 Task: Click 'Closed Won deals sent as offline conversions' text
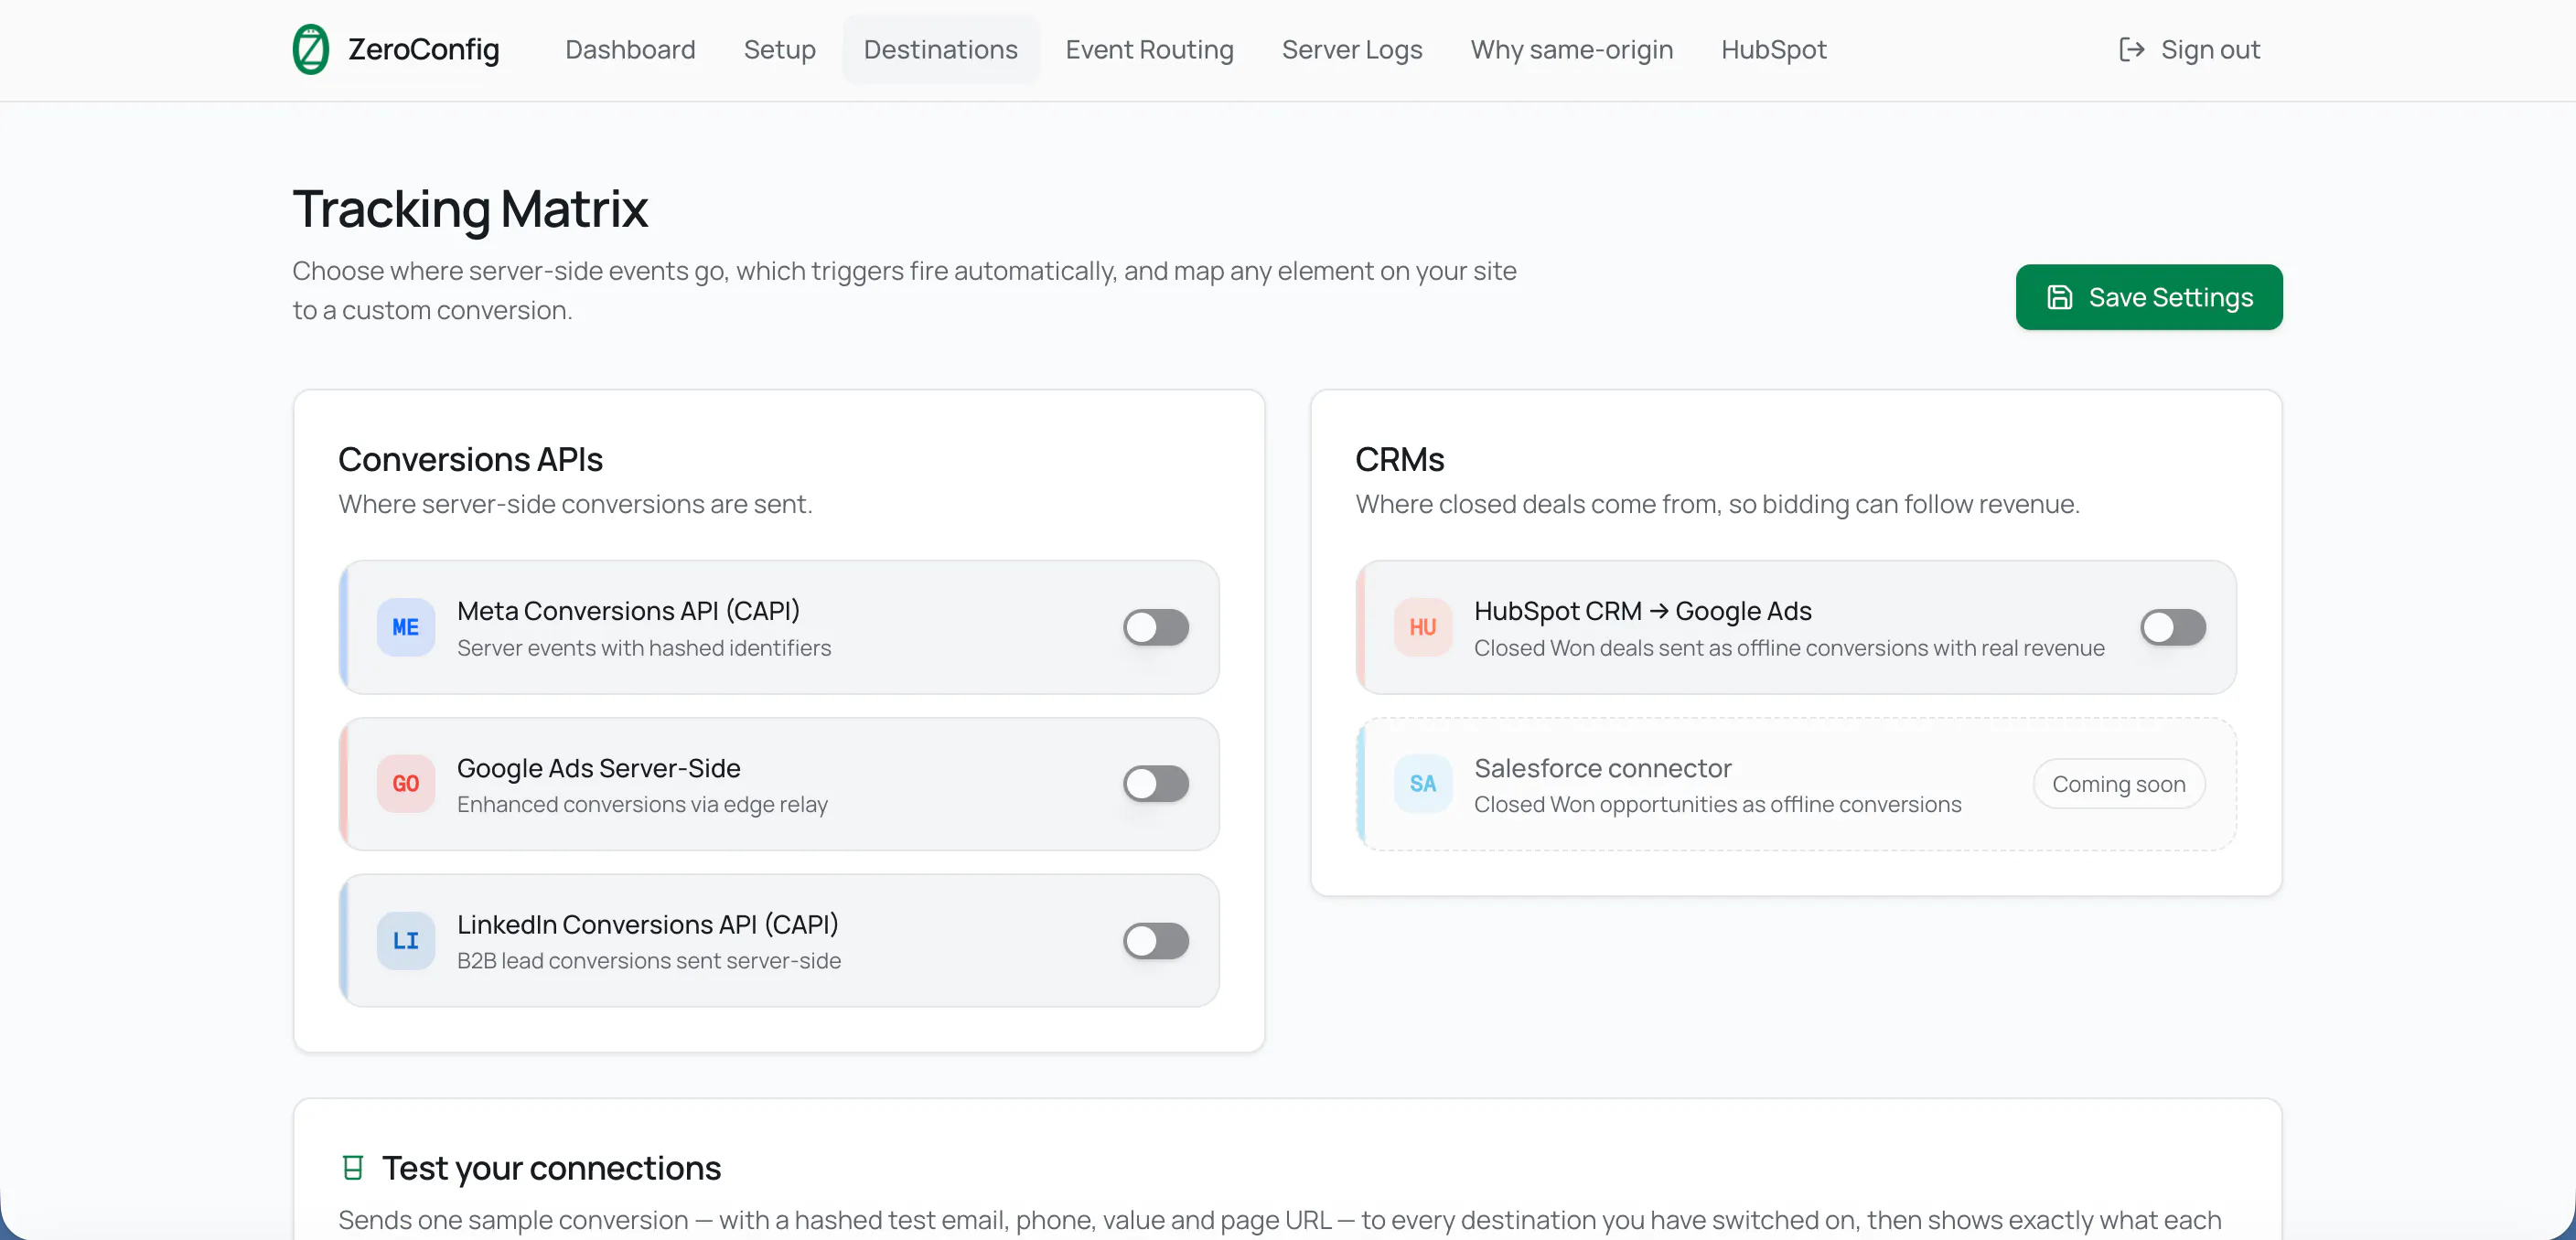tap(1790, 648)
